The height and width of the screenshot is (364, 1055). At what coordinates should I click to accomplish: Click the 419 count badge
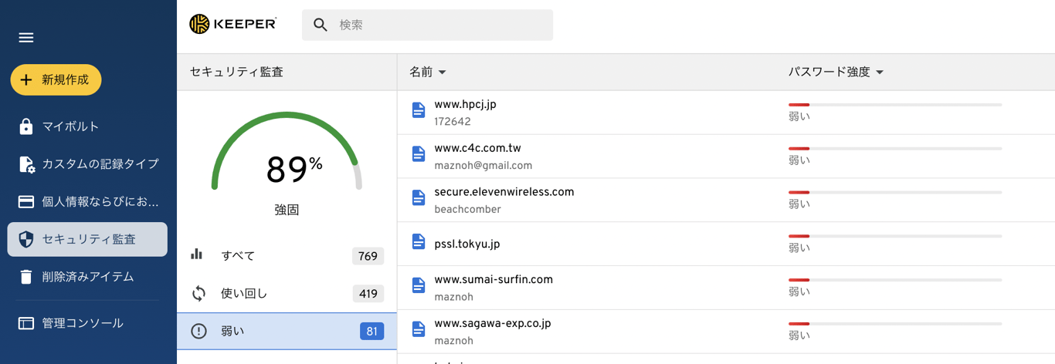(368, 294)
